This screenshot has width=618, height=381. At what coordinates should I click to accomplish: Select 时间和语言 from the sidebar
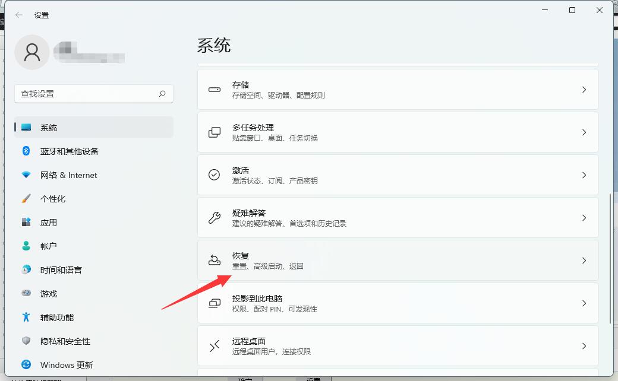[59, 270]
